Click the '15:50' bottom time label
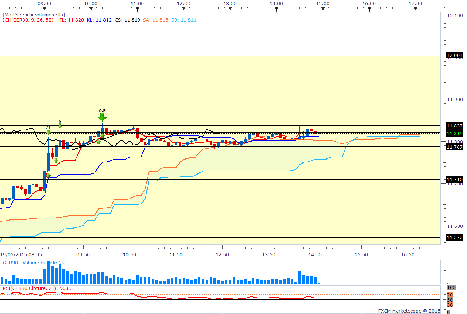This screenshot has height=314, width=467. [361, 254]
